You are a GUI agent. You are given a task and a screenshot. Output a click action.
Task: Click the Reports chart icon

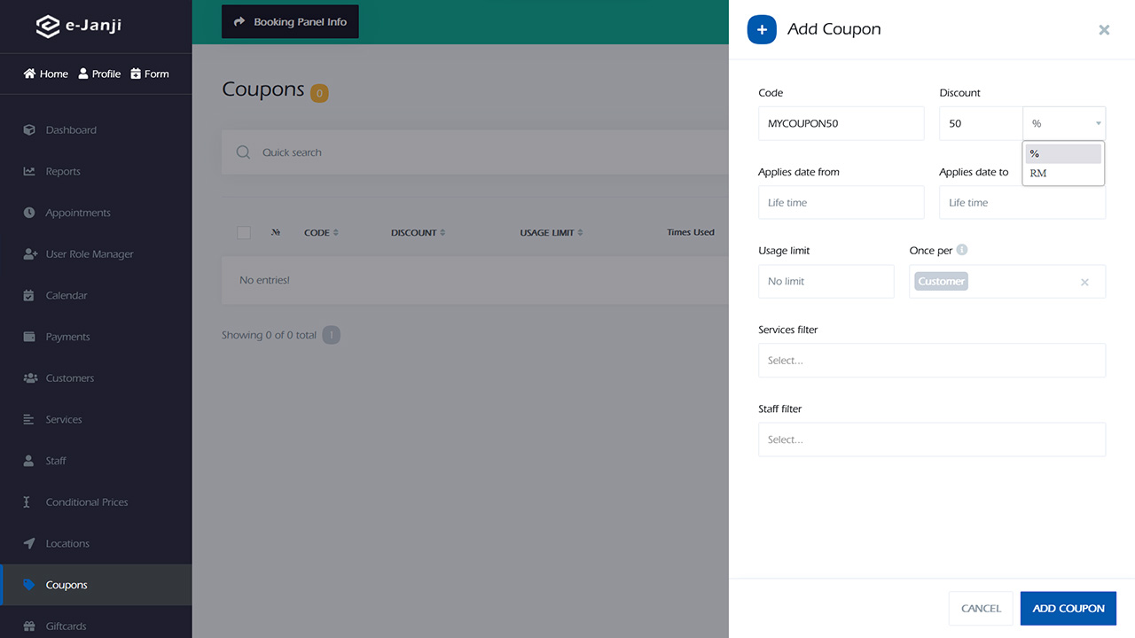click(x=29, y=172)
